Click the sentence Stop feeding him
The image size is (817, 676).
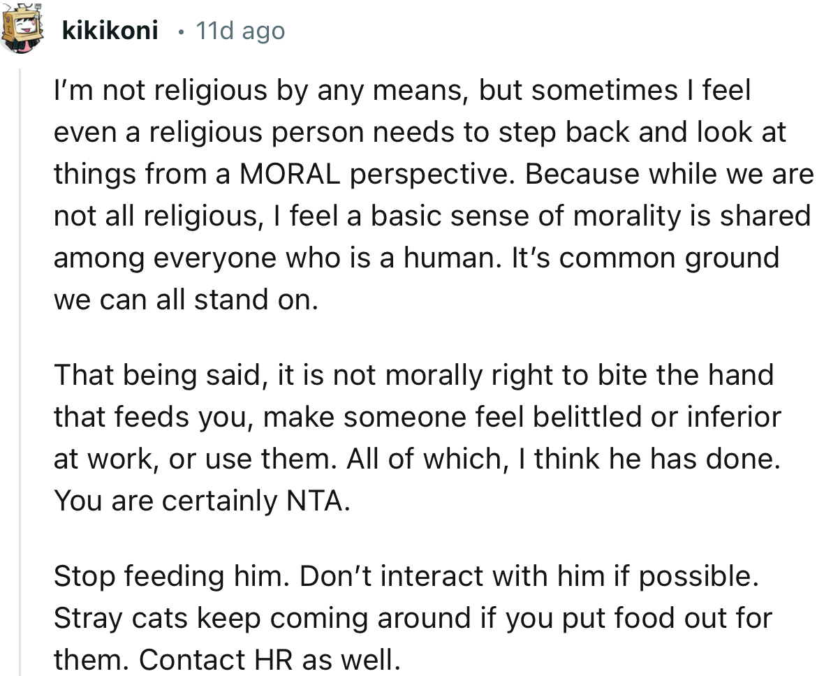coord(161,575)
